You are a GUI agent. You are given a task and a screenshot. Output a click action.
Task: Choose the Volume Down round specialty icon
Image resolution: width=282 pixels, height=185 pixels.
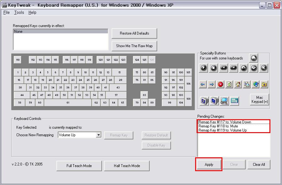(253, 68)
